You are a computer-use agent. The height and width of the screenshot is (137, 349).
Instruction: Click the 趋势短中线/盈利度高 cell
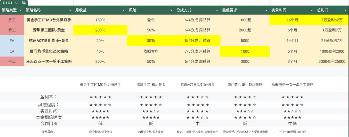(151, 132)
